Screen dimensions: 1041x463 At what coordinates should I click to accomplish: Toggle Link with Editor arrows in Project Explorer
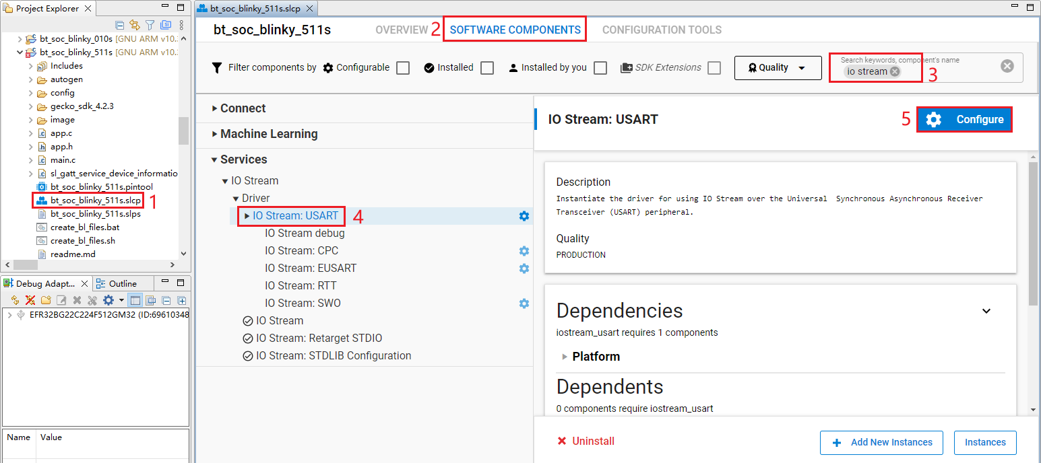(x=135, y=24)
